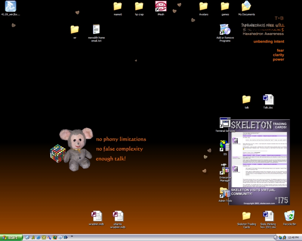This screenshot has height=241, width=302.
Task: Open the Admin Tools shortcut
Action: point(225,193)
